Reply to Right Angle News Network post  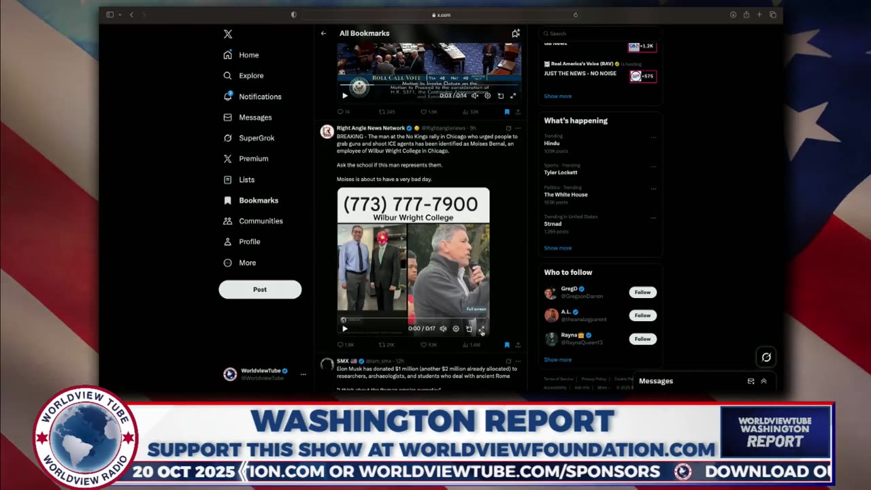tap(346, 345)
